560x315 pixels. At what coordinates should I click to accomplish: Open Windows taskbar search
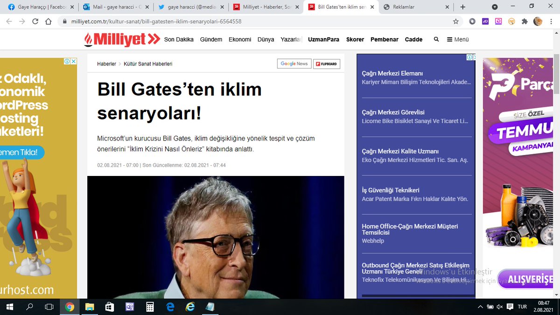pos(29,307)
